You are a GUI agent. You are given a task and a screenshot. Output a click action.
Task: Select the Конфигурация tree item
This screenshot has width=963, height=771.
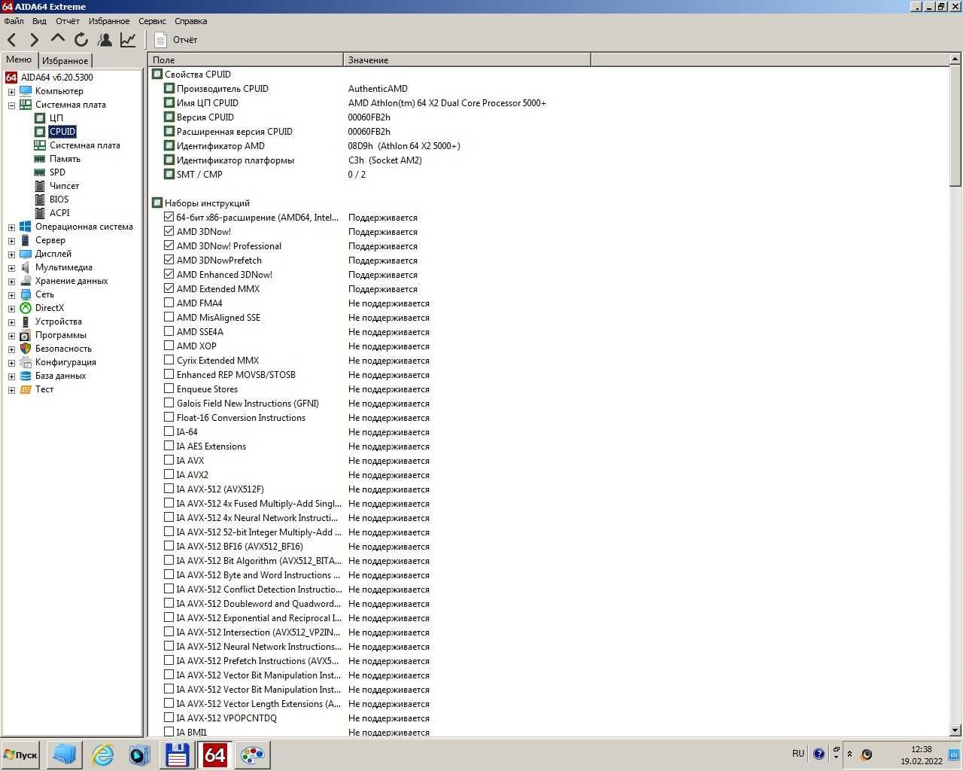point(65,362)
